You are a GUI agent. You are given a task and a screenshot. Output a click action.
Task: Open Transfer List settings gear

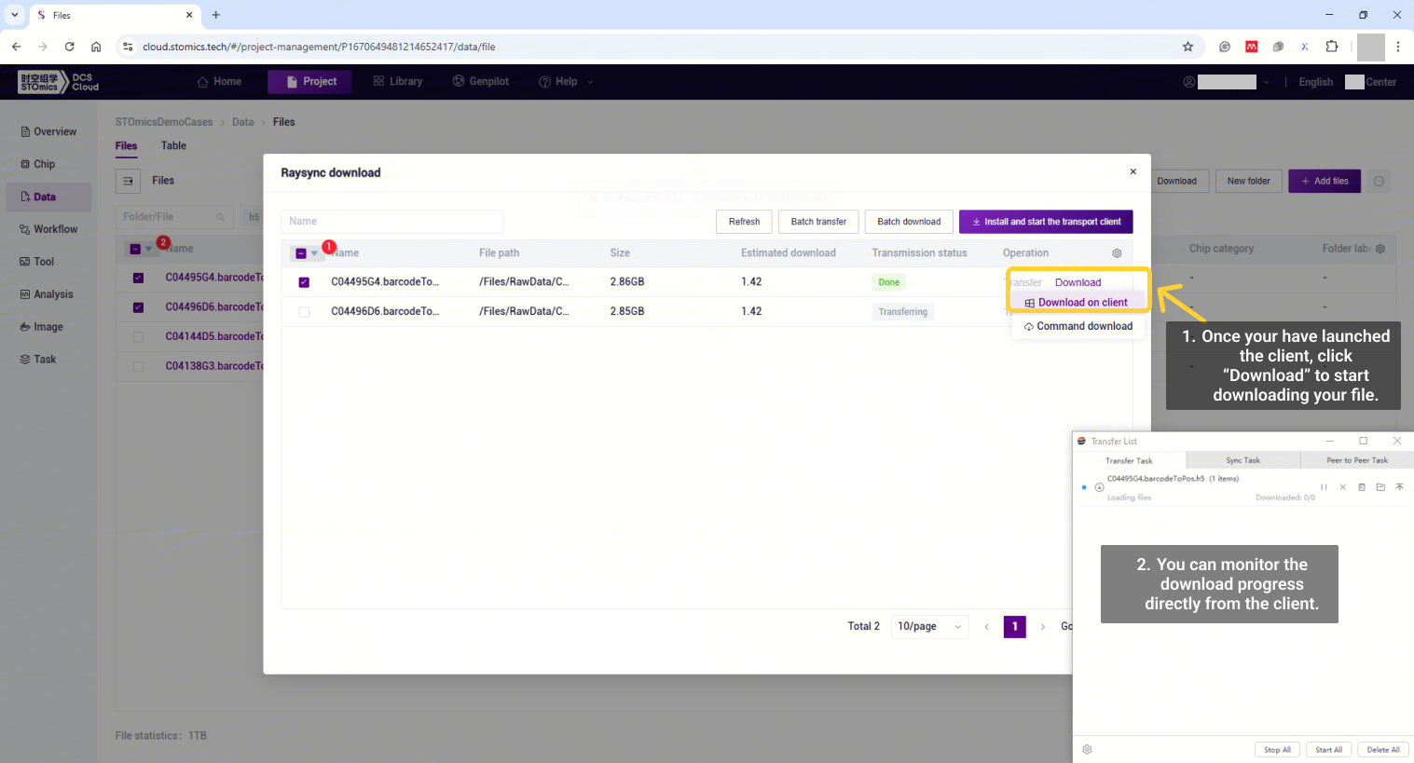[1087, 749]
